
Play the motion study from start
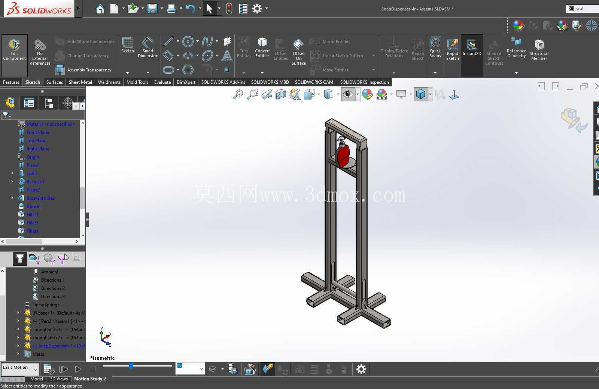click(63, 370)
